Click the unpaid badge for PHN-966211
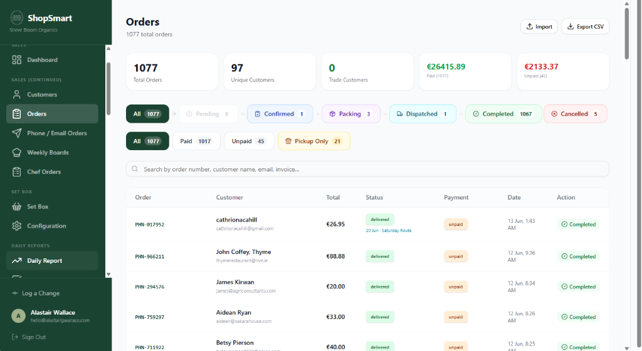Image resolution: width=642 pixels, height=351 pixels. coord(456,256)
